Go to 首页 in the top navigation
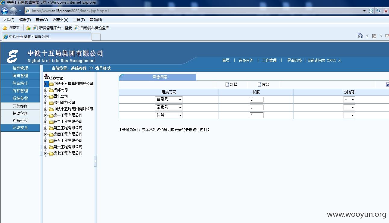 click(226, 60)
